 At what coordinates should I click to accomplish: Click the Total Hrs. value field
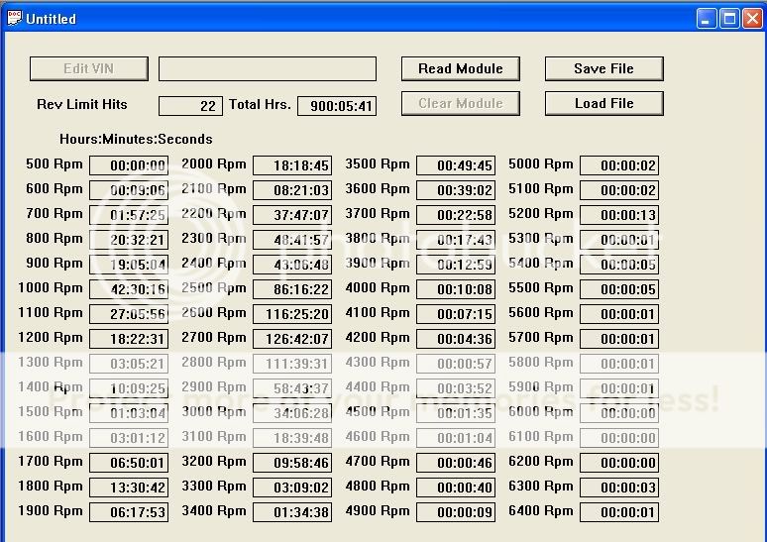336,106
